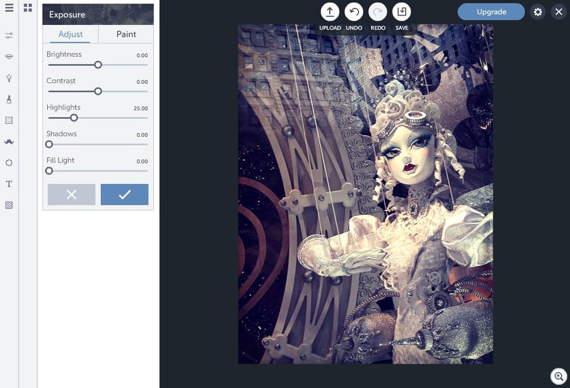
Task: Open the lips touch-up tool
Action: coord(9,56)
